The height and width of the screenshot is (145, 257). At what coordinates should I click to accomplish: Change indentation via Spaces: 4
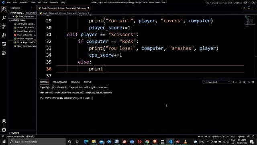(216, 137)
